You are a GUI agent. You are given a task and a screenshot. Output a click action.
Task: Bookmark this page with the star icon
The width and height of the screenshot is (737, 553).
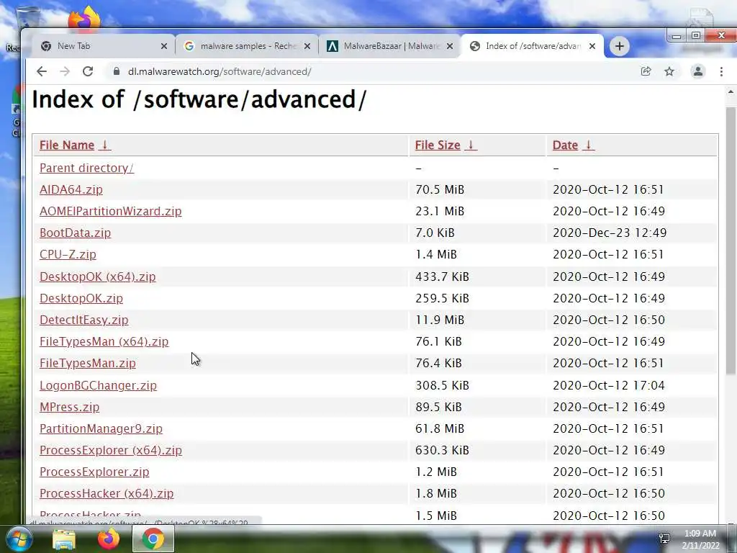coord(669,71)
